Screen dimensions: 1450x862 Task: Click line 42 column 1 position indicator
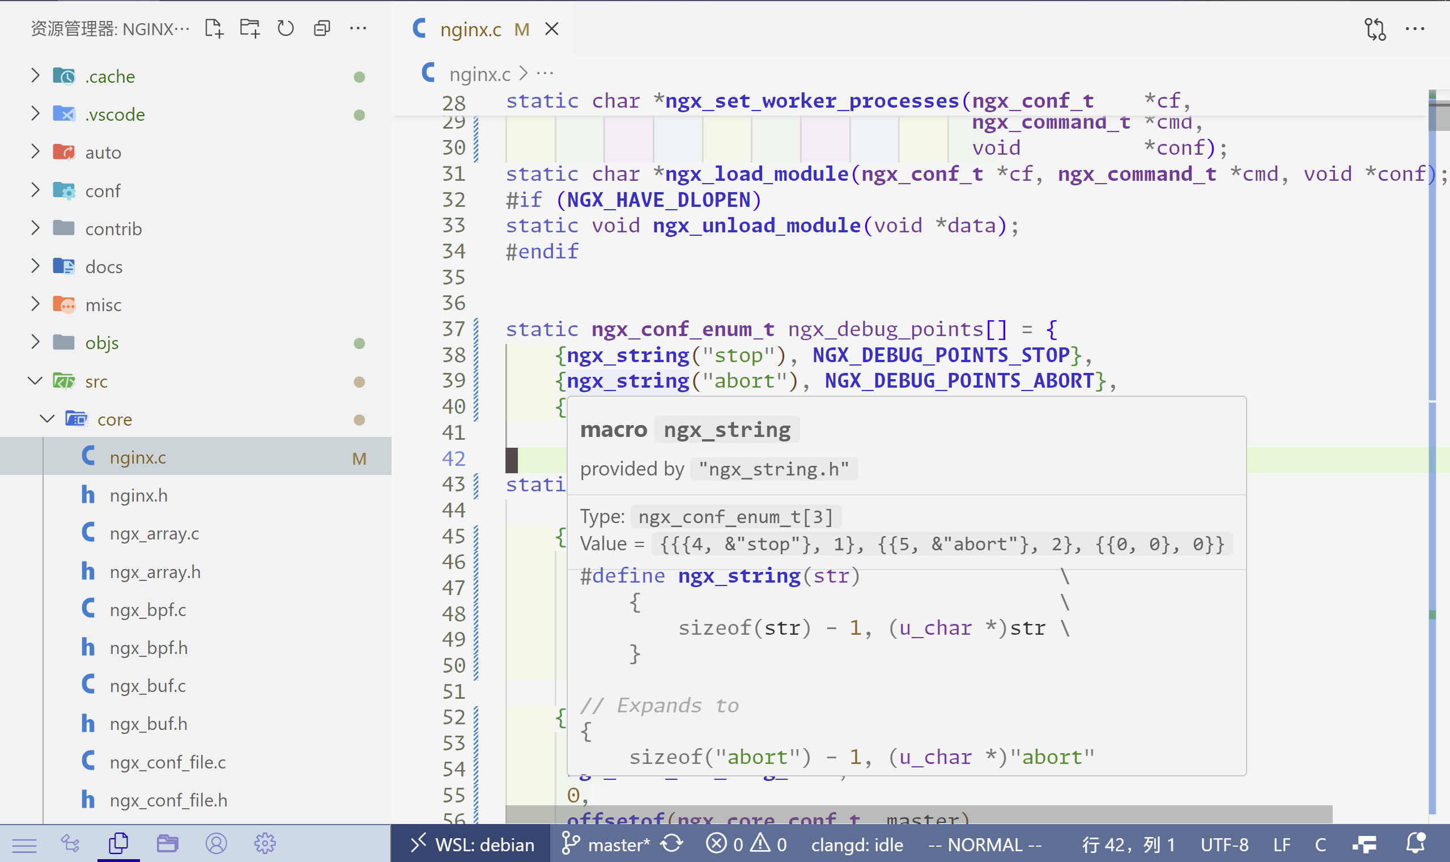[x=1129, y=844]
